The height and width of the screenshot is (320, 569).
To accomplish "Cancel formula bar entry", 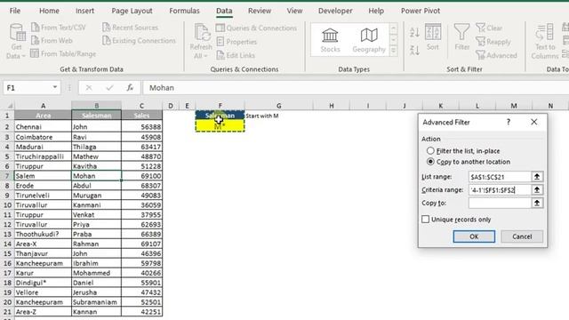I will click(89, 88).
